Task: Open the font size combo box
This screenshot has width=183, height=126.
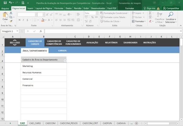Action: coord(41,15)
